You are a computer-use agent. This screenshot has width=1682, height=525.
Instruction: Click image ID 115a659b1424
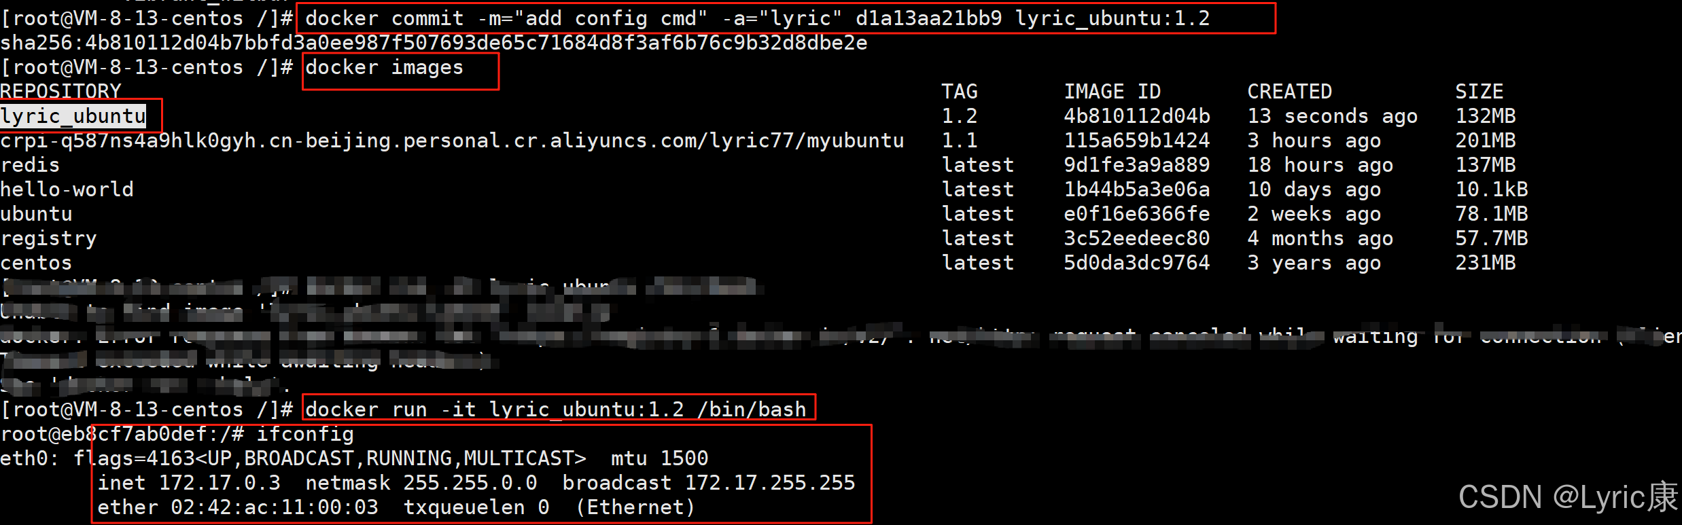(x=1136, y=141)
